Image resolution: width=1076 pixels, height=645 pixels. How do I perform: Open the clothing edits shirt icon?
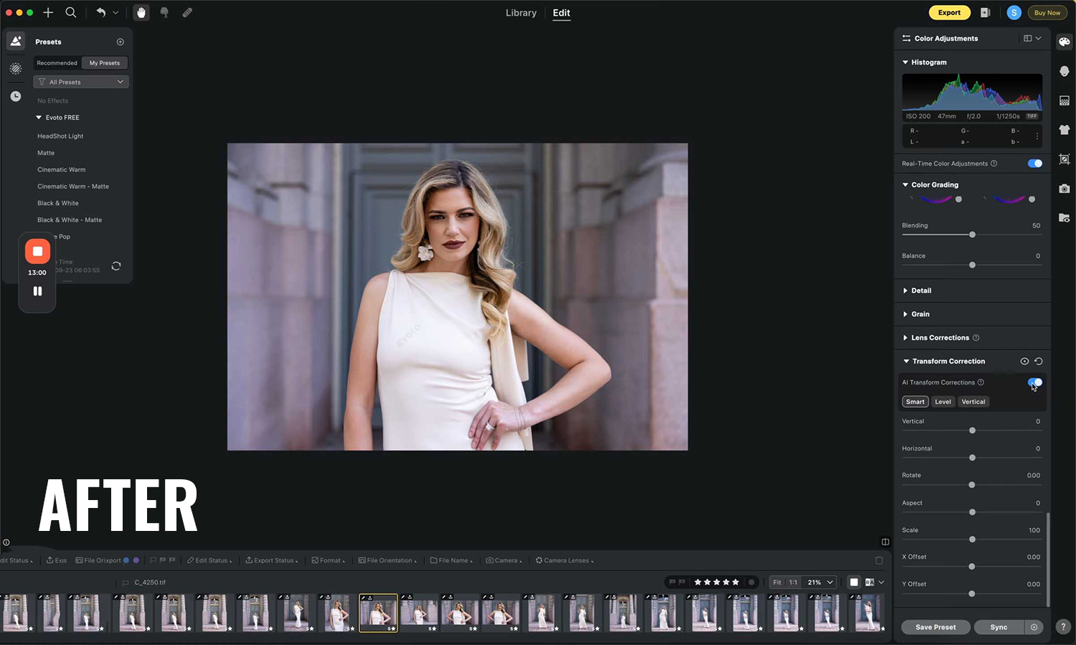[1064, 130]
